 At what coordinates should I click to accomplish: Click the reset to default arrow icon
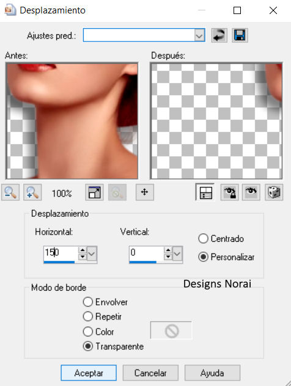coord(219,35)
